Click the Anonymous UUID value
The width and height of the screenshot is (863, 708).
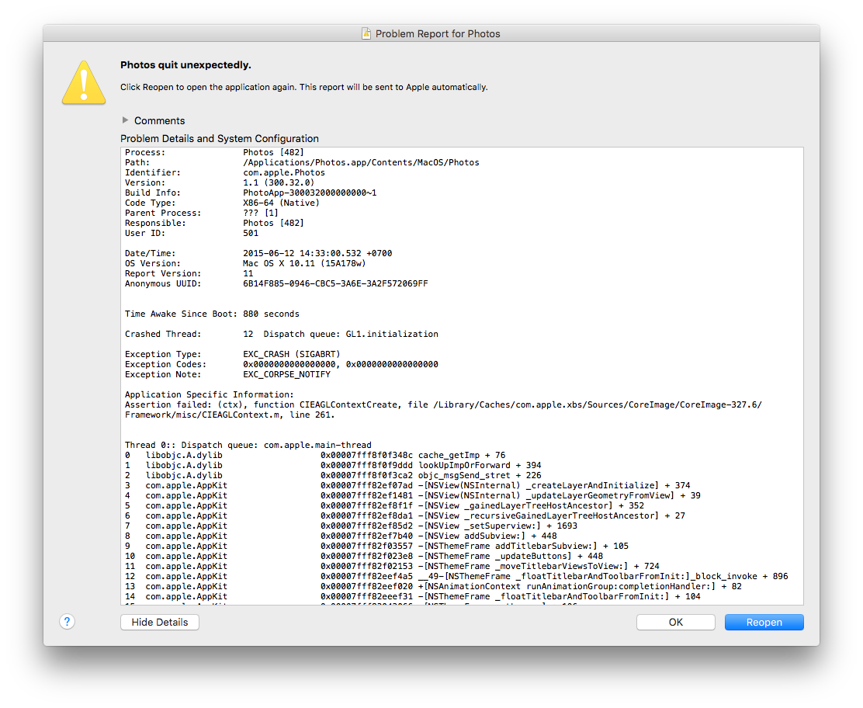point(335,284)
